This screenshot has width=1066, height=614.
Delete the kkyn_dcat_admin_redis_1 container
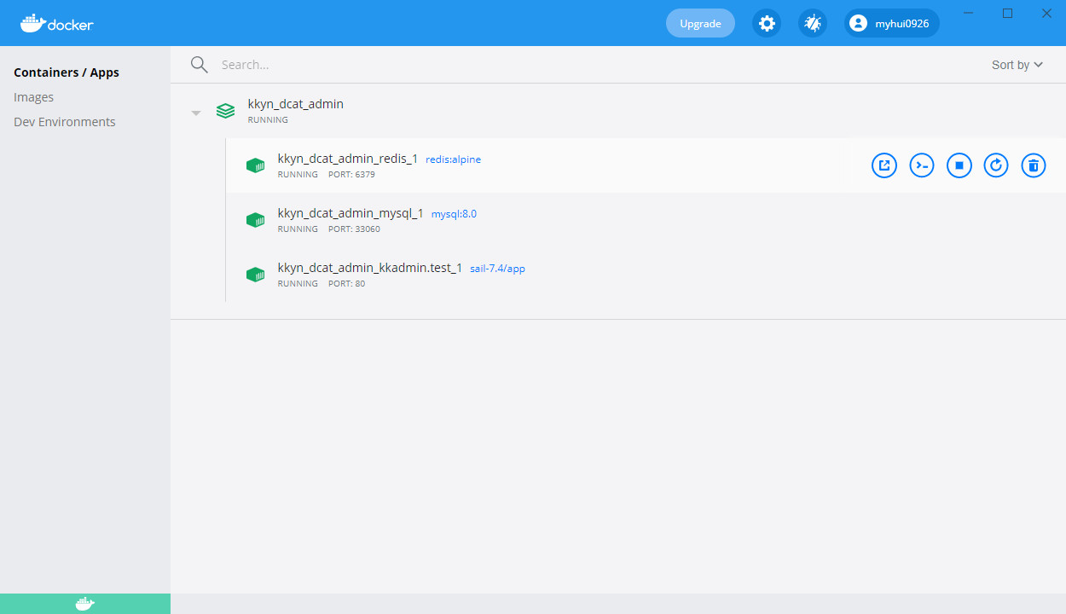click(1033, 165)
